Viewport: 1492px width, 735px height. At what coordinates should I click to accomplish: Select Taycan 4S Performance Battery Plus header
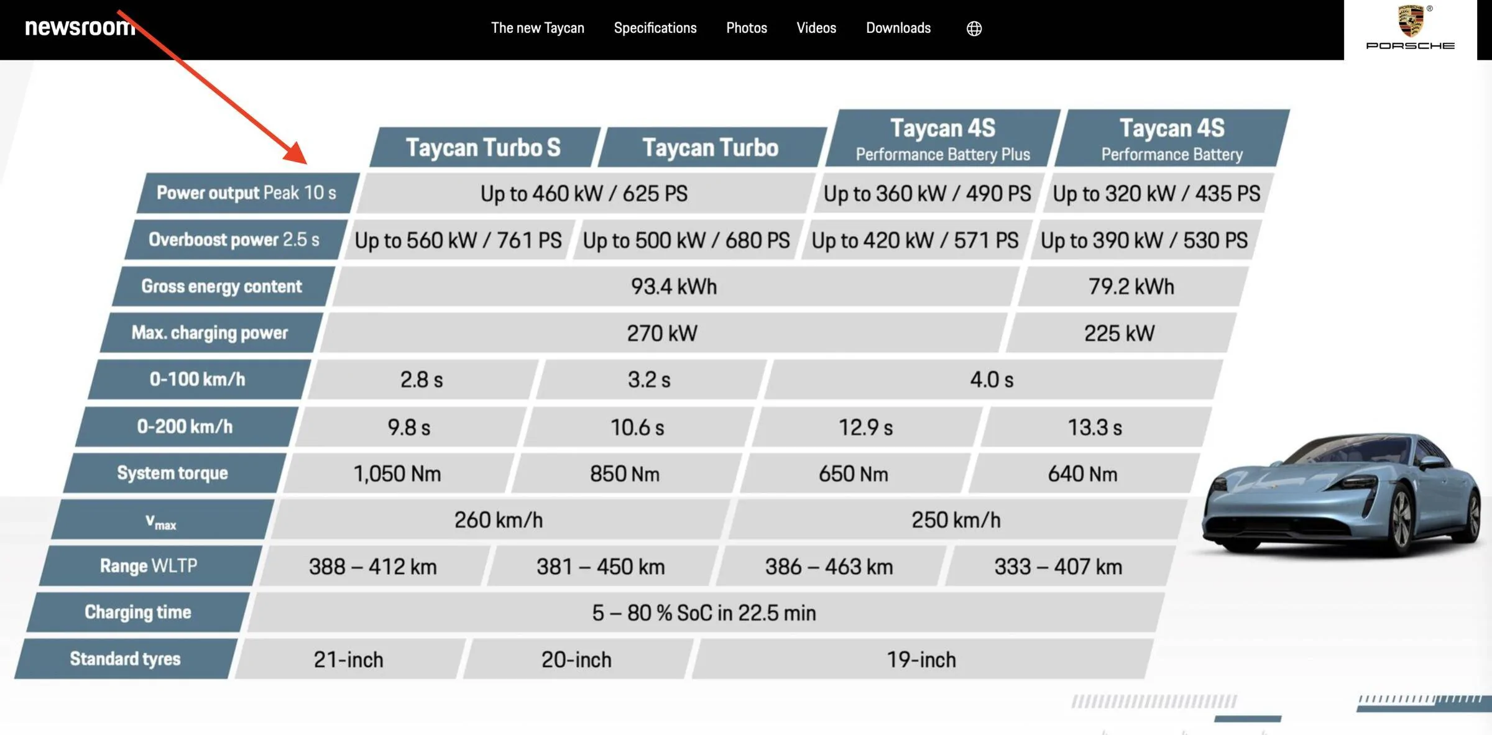pos(943,138)
